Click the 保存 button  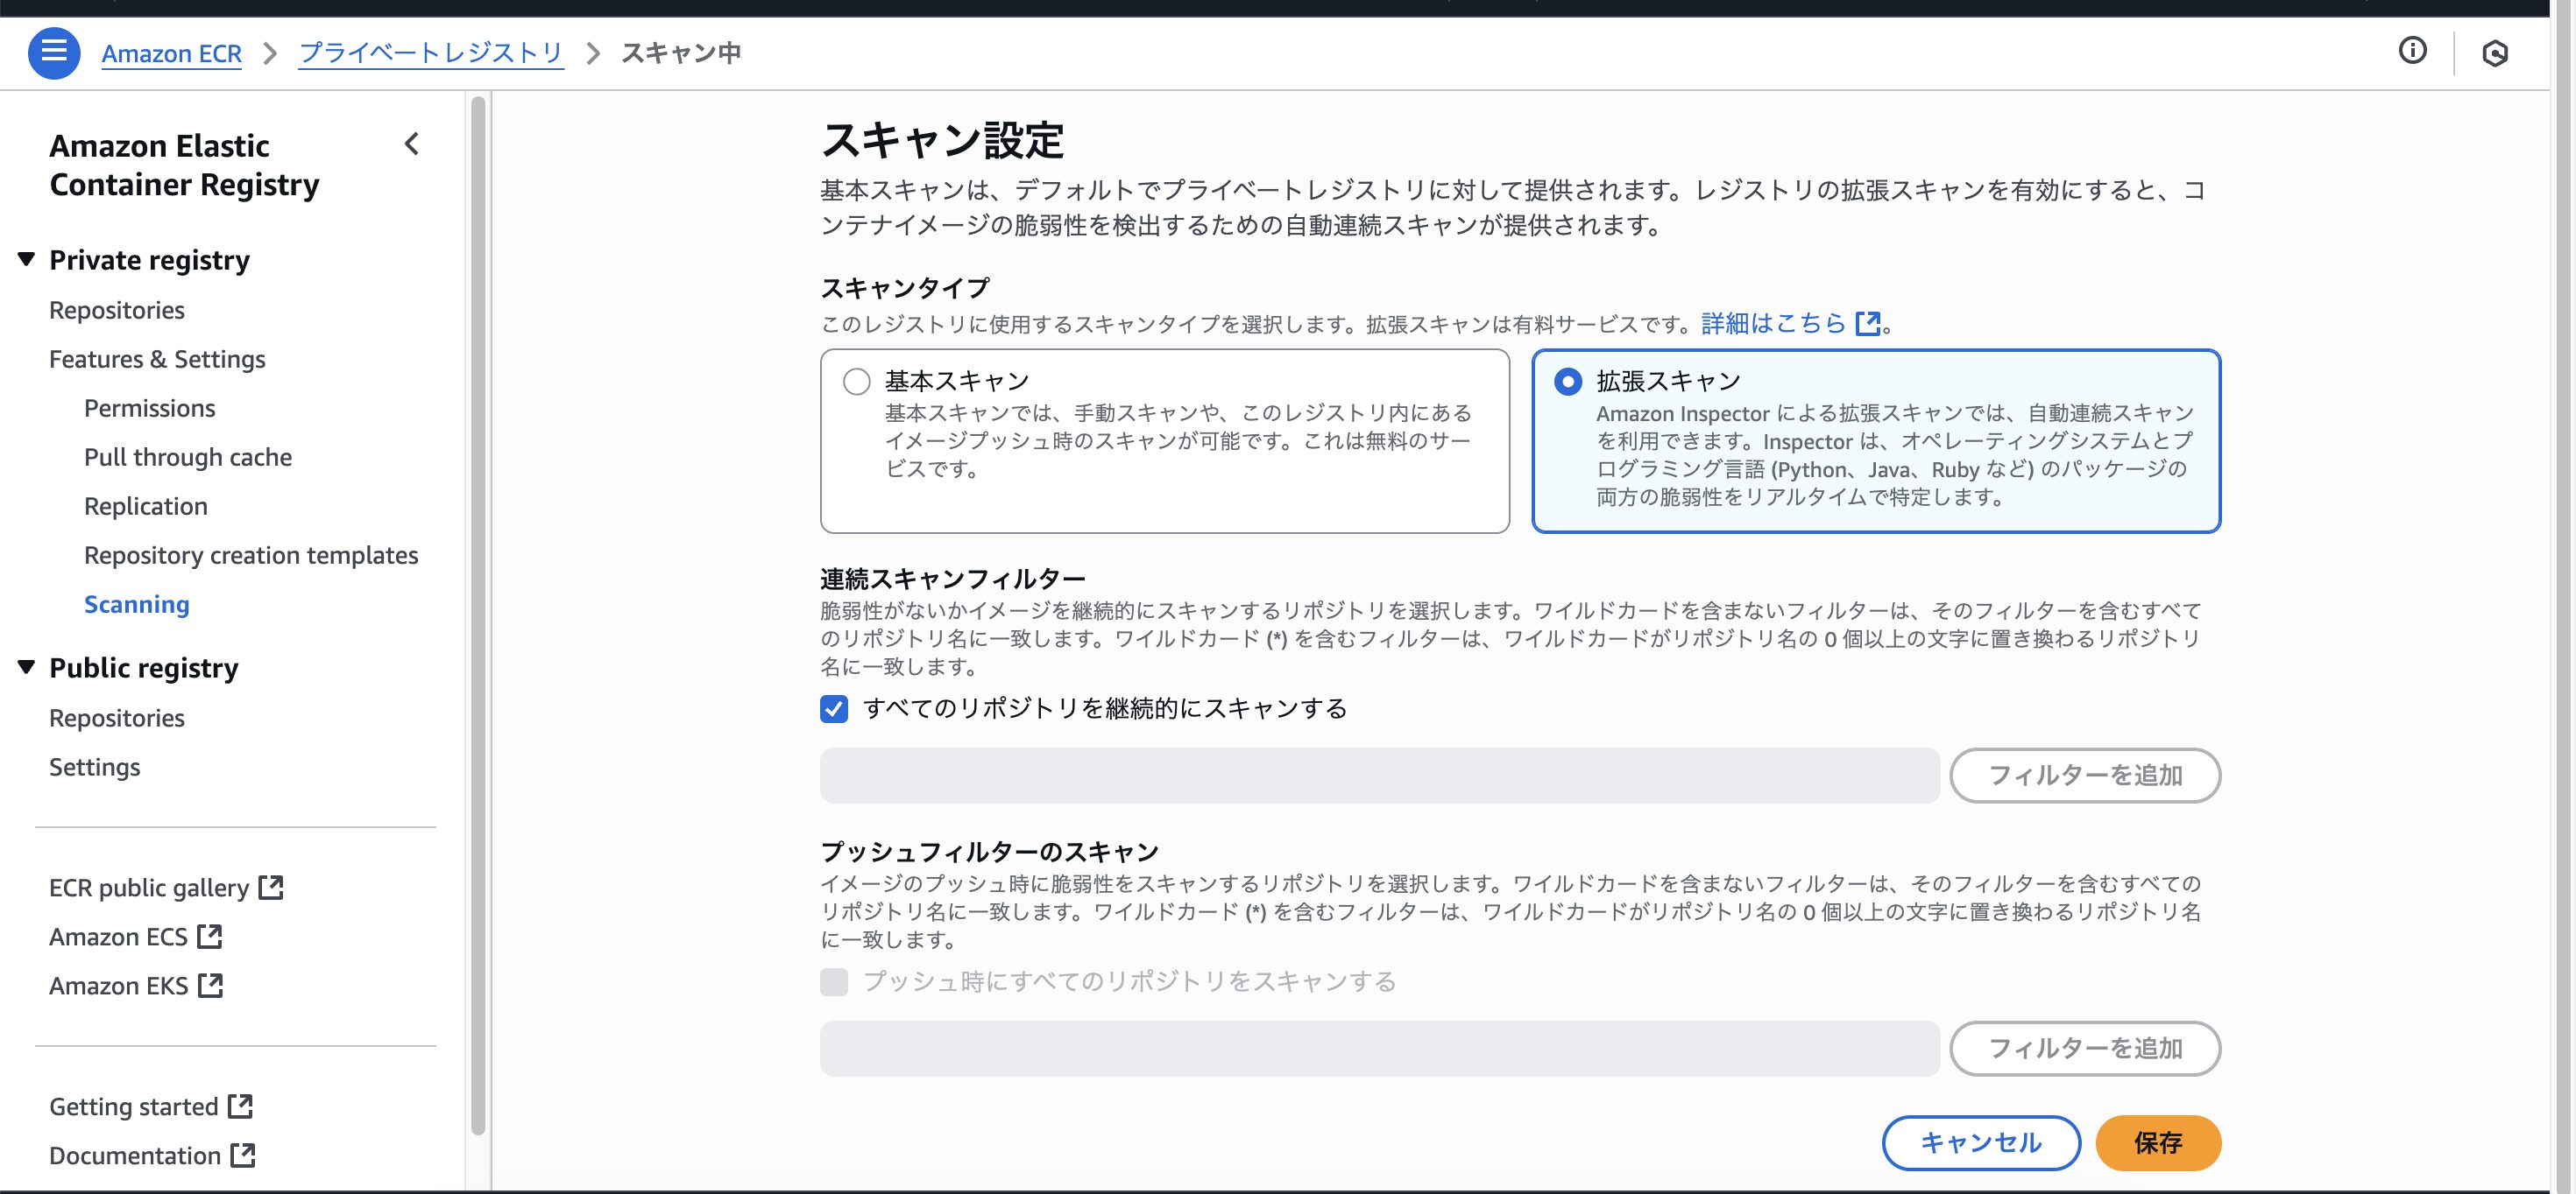[2158, 1143]
